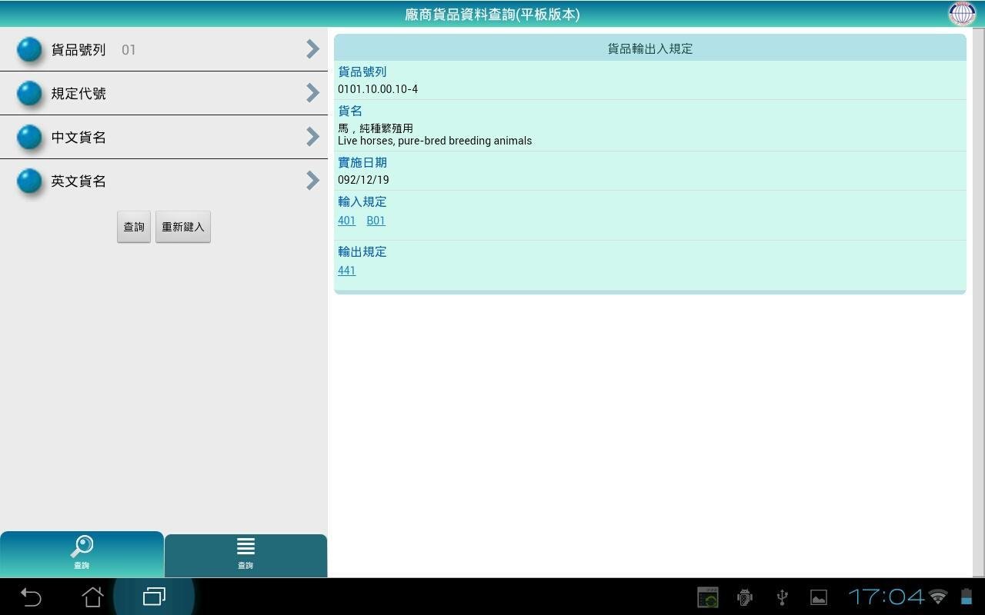Image resolution: width=985 pixels, height=615 pixels.
Task: Click the right-side vertical scrollbar
Action: point(979,302)
